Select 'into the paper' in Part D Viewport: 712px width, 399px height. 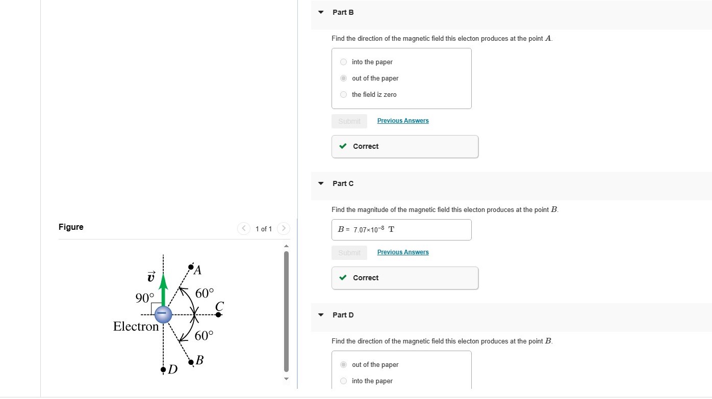[343, 381]
